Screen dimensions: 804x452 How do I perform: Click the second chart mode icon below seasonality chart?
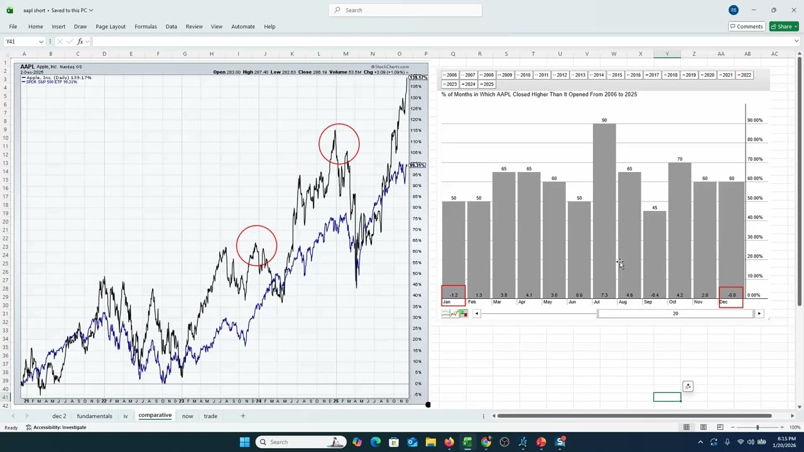coord(455,314)
